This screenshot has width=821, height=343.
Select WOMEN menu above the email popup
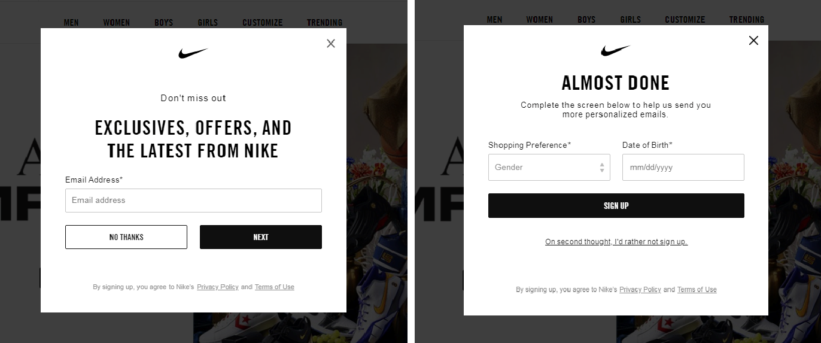click(116, 23)
